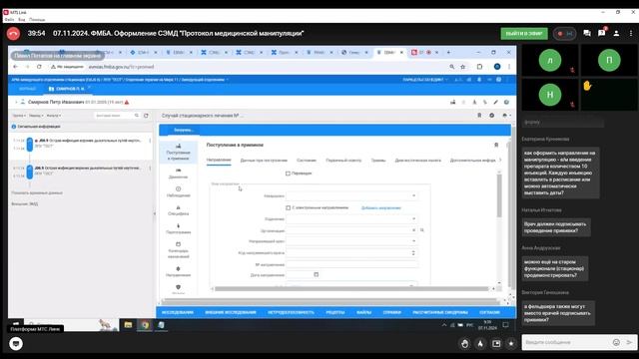Click the search icon beside Организация field

tap(422, 230)
